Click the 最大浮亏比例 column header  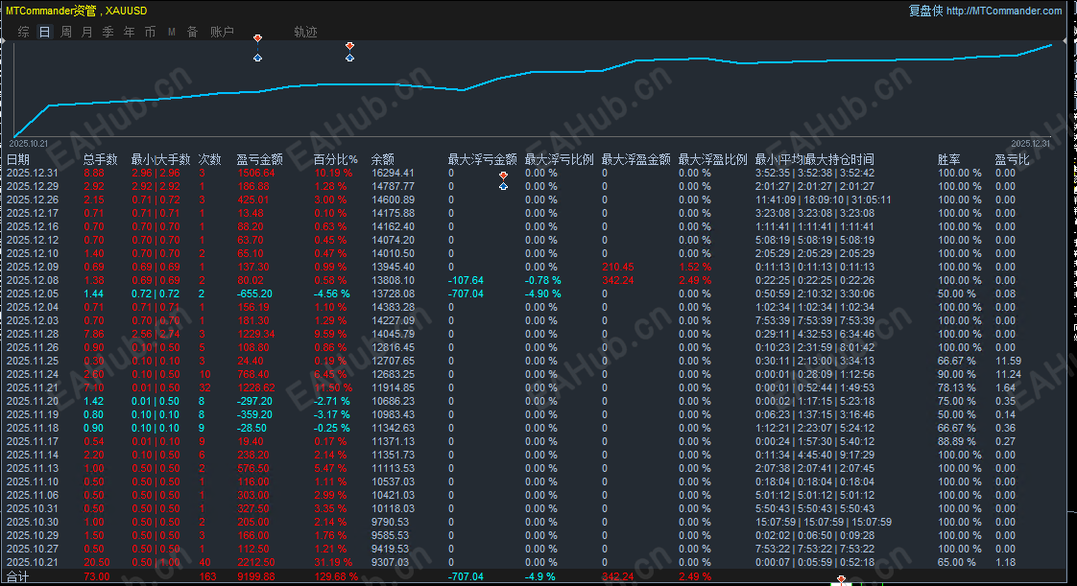[559, 159]
